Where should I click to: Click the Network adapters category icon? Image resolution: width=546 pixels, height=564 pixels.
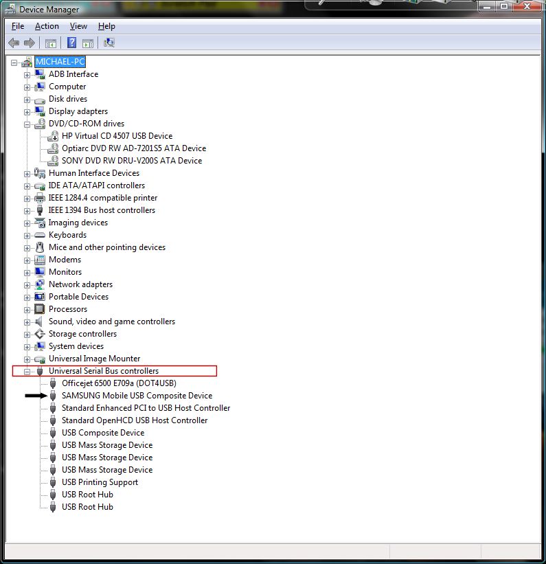[40, 284]
